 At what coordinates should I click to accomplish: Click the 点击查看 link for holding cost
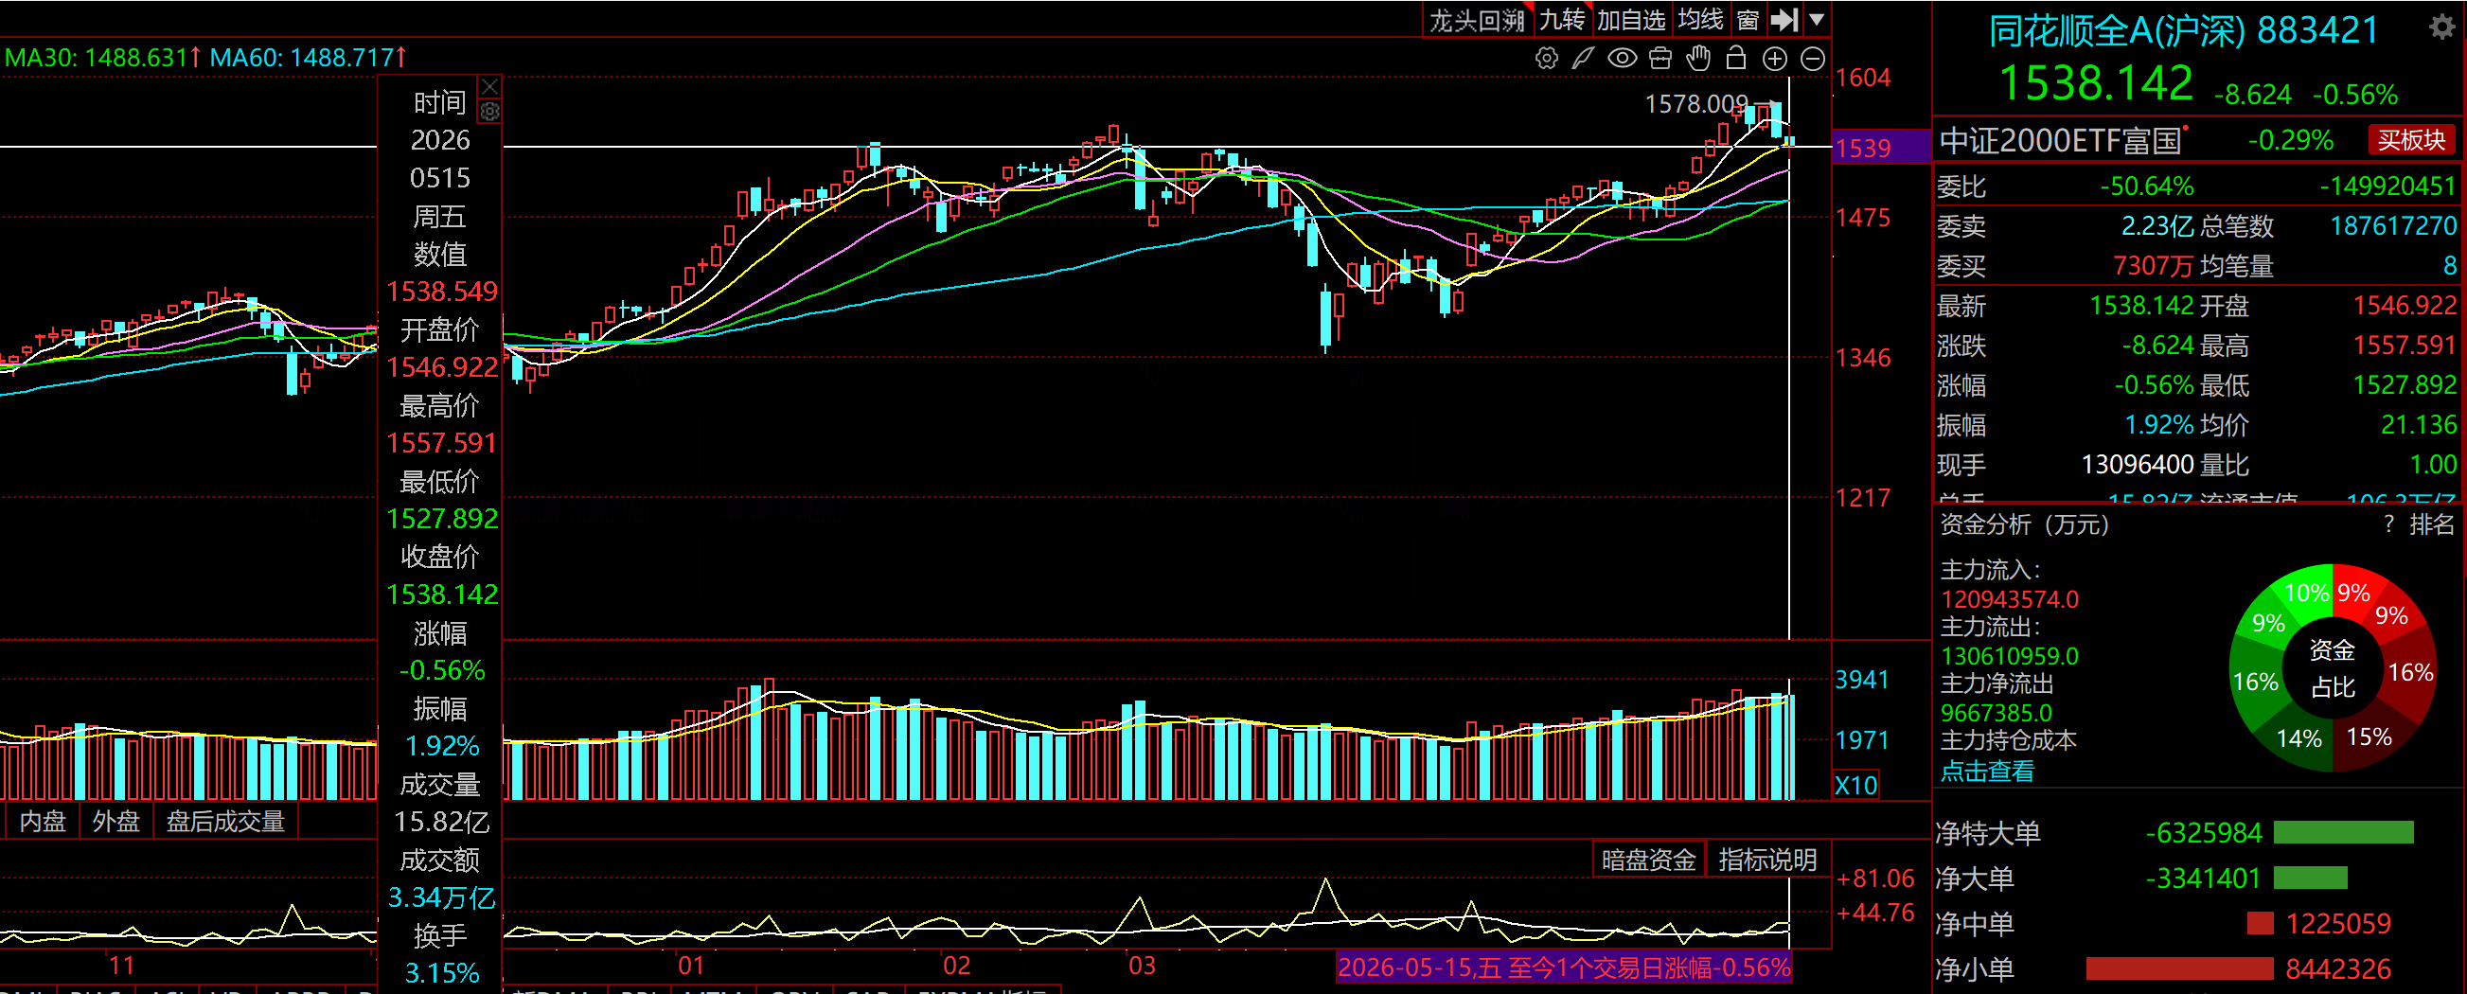click(x=1987, y=772)
